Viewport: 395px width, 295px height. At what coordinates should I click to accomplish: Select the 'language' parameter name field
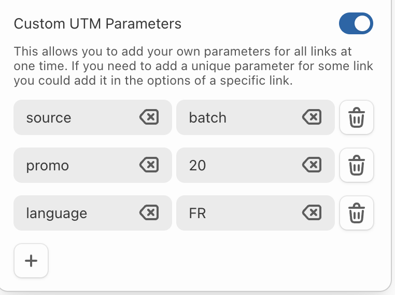[73, 213]
